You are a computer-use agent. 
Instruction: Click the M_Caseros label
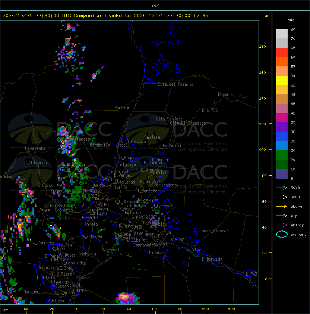pyautogui.click(x=162, y=205)
